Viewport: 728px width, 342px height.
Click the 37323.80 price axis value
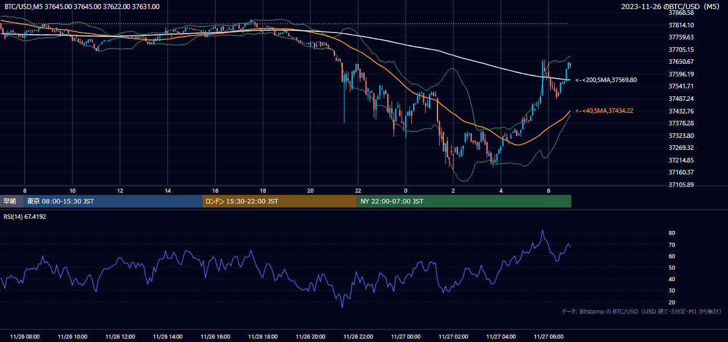coord(681,136)
